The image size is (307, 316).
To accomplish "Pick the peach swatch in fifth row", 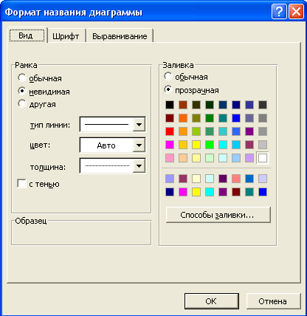I will tap(183, 158).
